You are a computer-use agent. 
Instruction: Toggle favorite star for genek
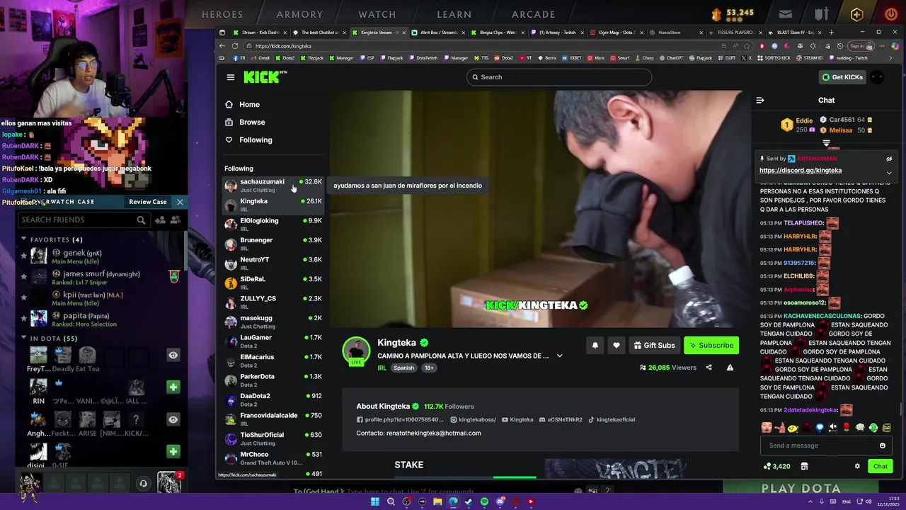23,256
